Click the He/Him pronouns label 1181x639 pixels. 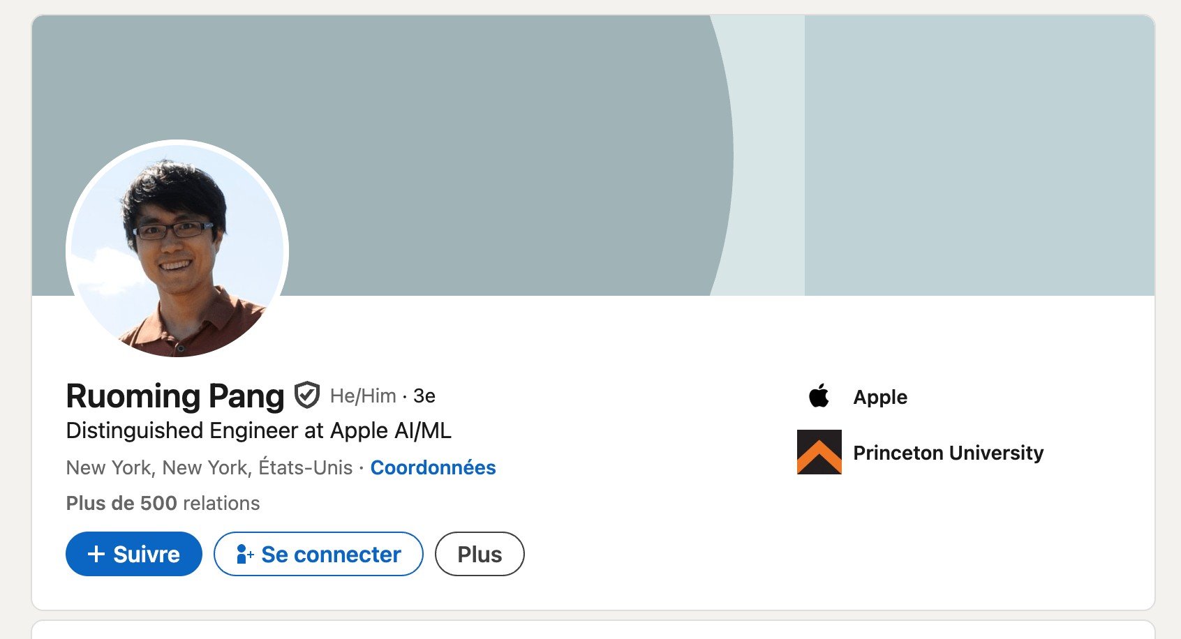click(363, 396)
